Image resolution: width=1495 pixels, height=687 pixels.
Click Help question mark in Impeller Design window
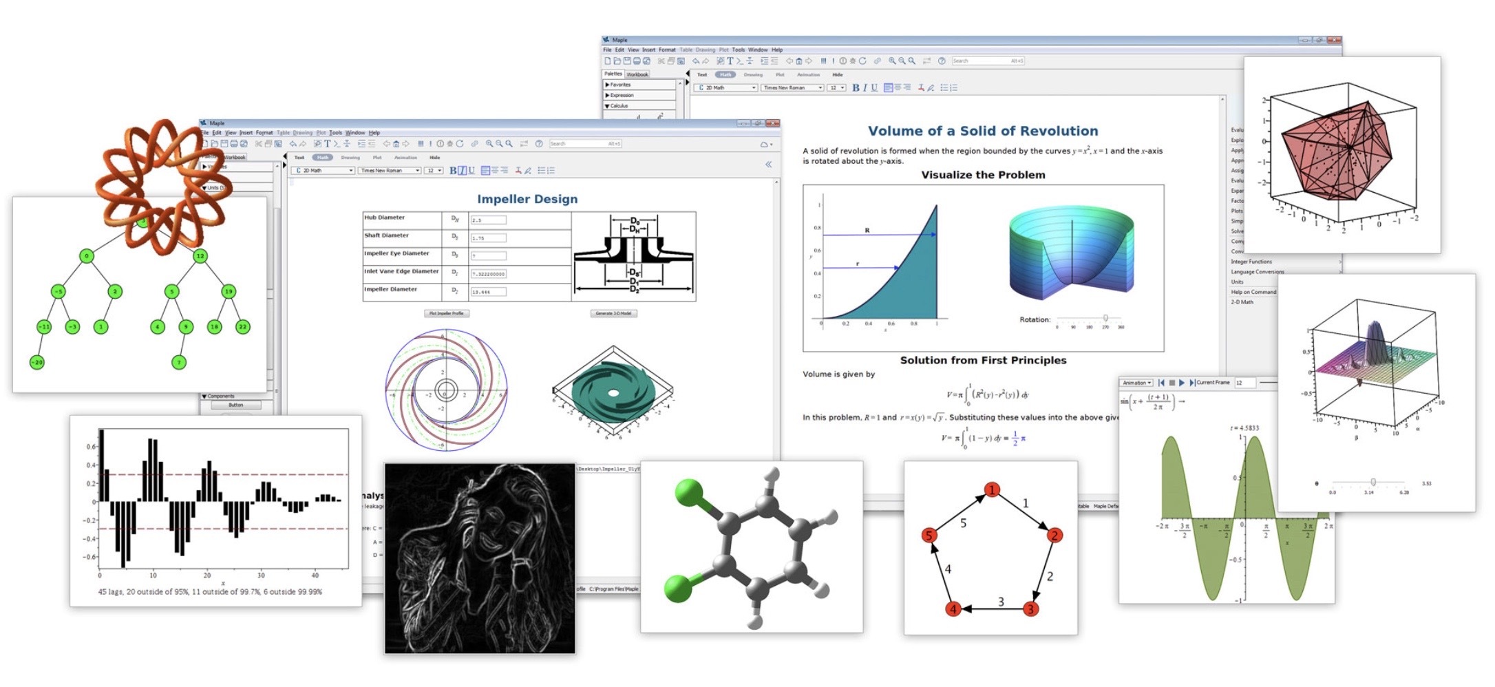tap(539, 144)
